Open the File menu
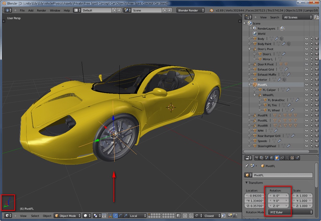The height and width of the screenshot is (221, 321). [22, 10]
